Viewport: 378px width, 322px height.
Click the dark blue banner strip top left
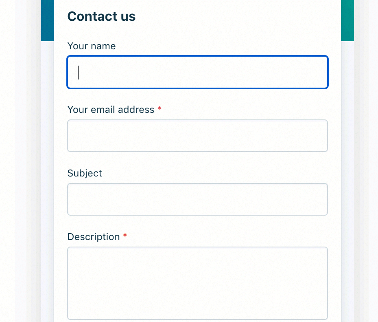(x=47, y=20)
